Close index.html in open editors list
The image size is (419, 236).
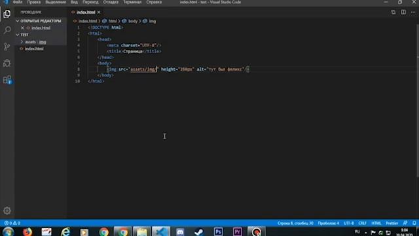pyautogui.click(x=22, y=28)
